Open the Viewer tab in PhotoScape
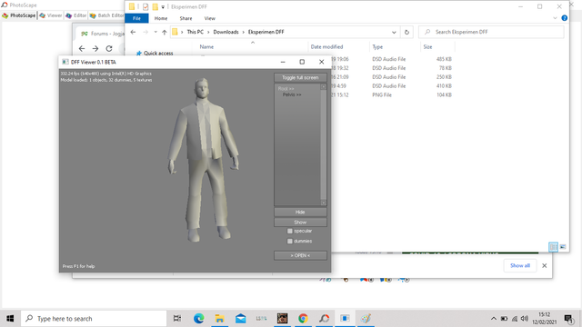The width and height of the screenshot is (582, 327). coord(51,15)
